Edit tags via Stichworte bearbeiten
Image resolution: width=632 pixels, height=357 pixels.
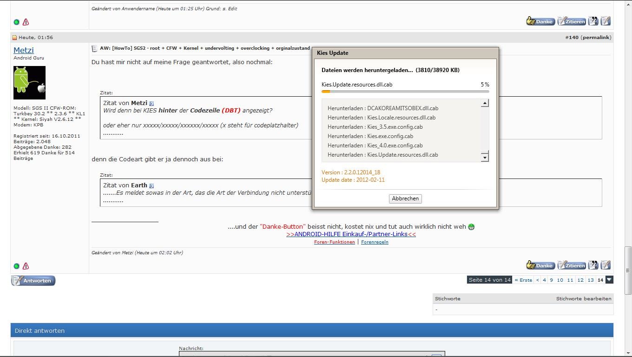[x=584, y=298]
